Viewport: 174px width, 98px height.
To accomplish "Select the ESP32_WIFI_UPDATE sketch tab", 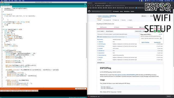I will (6, 7).
